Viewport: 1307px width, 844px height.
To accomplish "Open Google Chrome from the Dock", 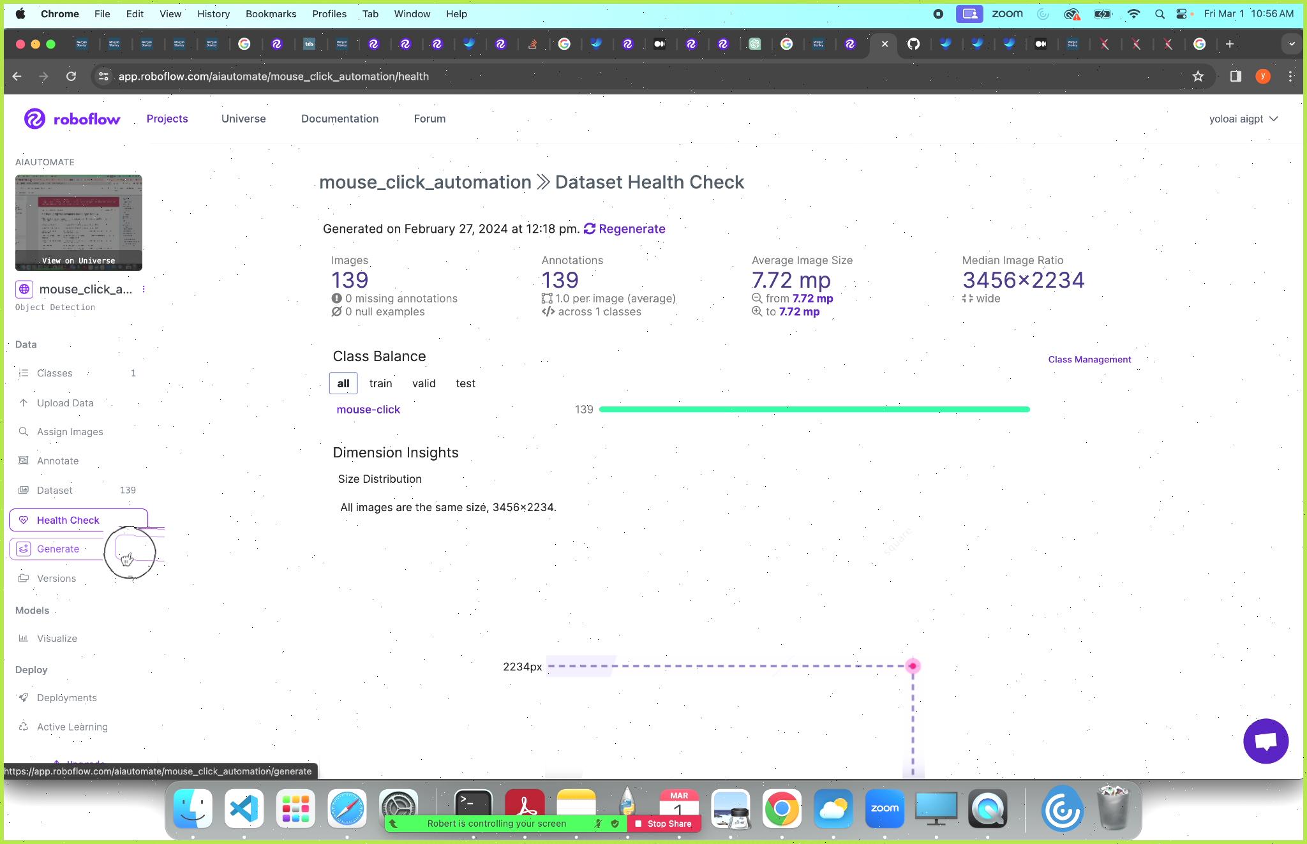I will tap(782, 809).
